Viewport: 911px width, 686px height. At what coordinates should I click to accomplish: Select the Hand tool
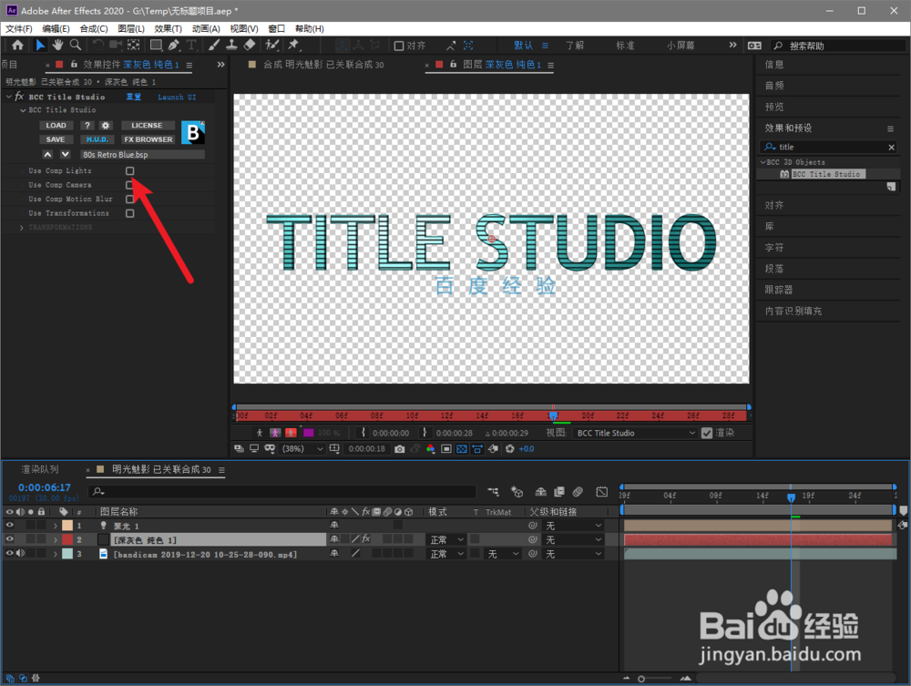click(57, 45)
